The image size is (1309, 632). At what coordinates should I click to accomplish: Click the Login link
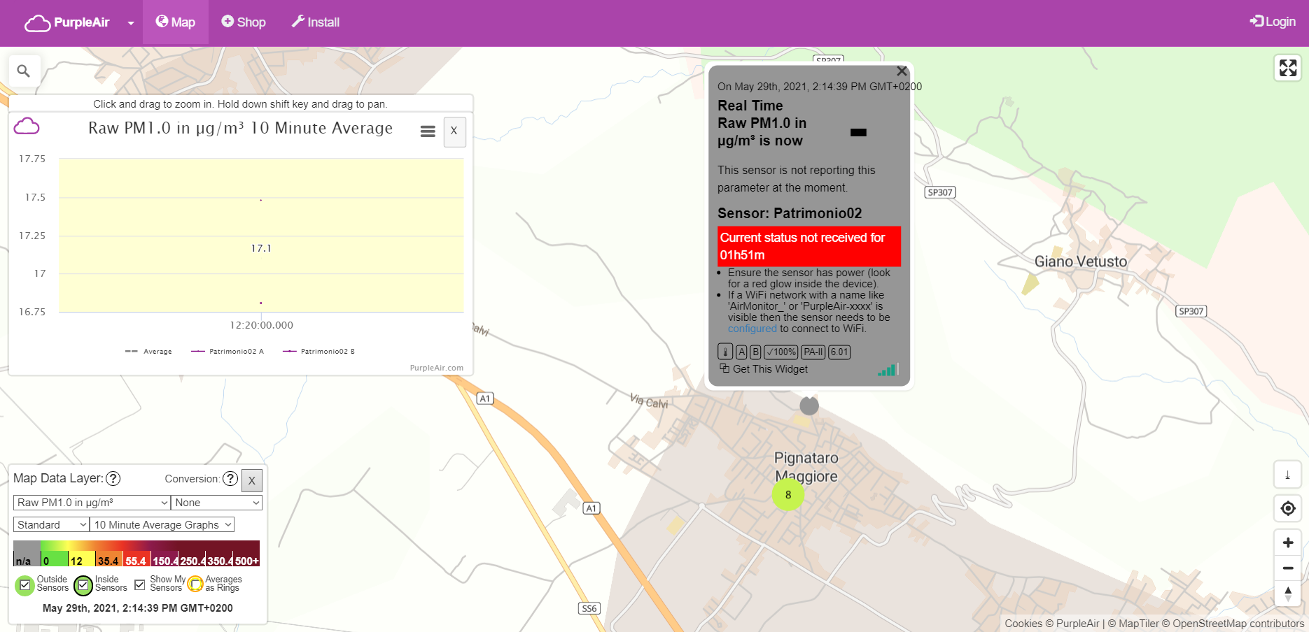coord(1273,22)
